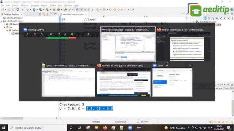The image size is (234, 131).
Task: Click the taskbar search box Escribe aquí para buscar
Action: [37, 128]
